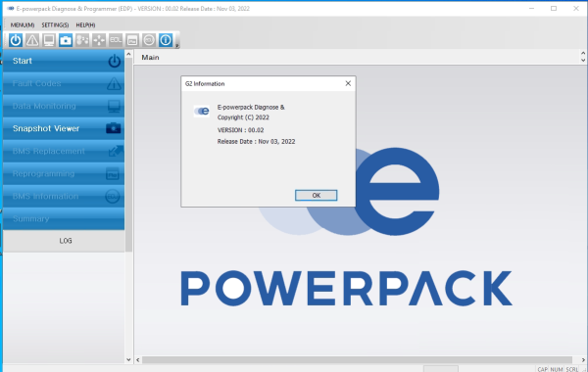Screen dimensions: 588x372
Task: Select Reprogramming in the sidebar
Action: (x=64, y=173)
